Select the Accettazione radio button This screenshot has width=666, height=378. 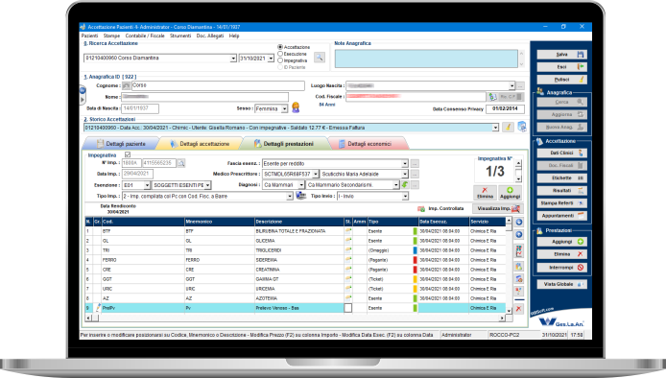coord(280,47)
